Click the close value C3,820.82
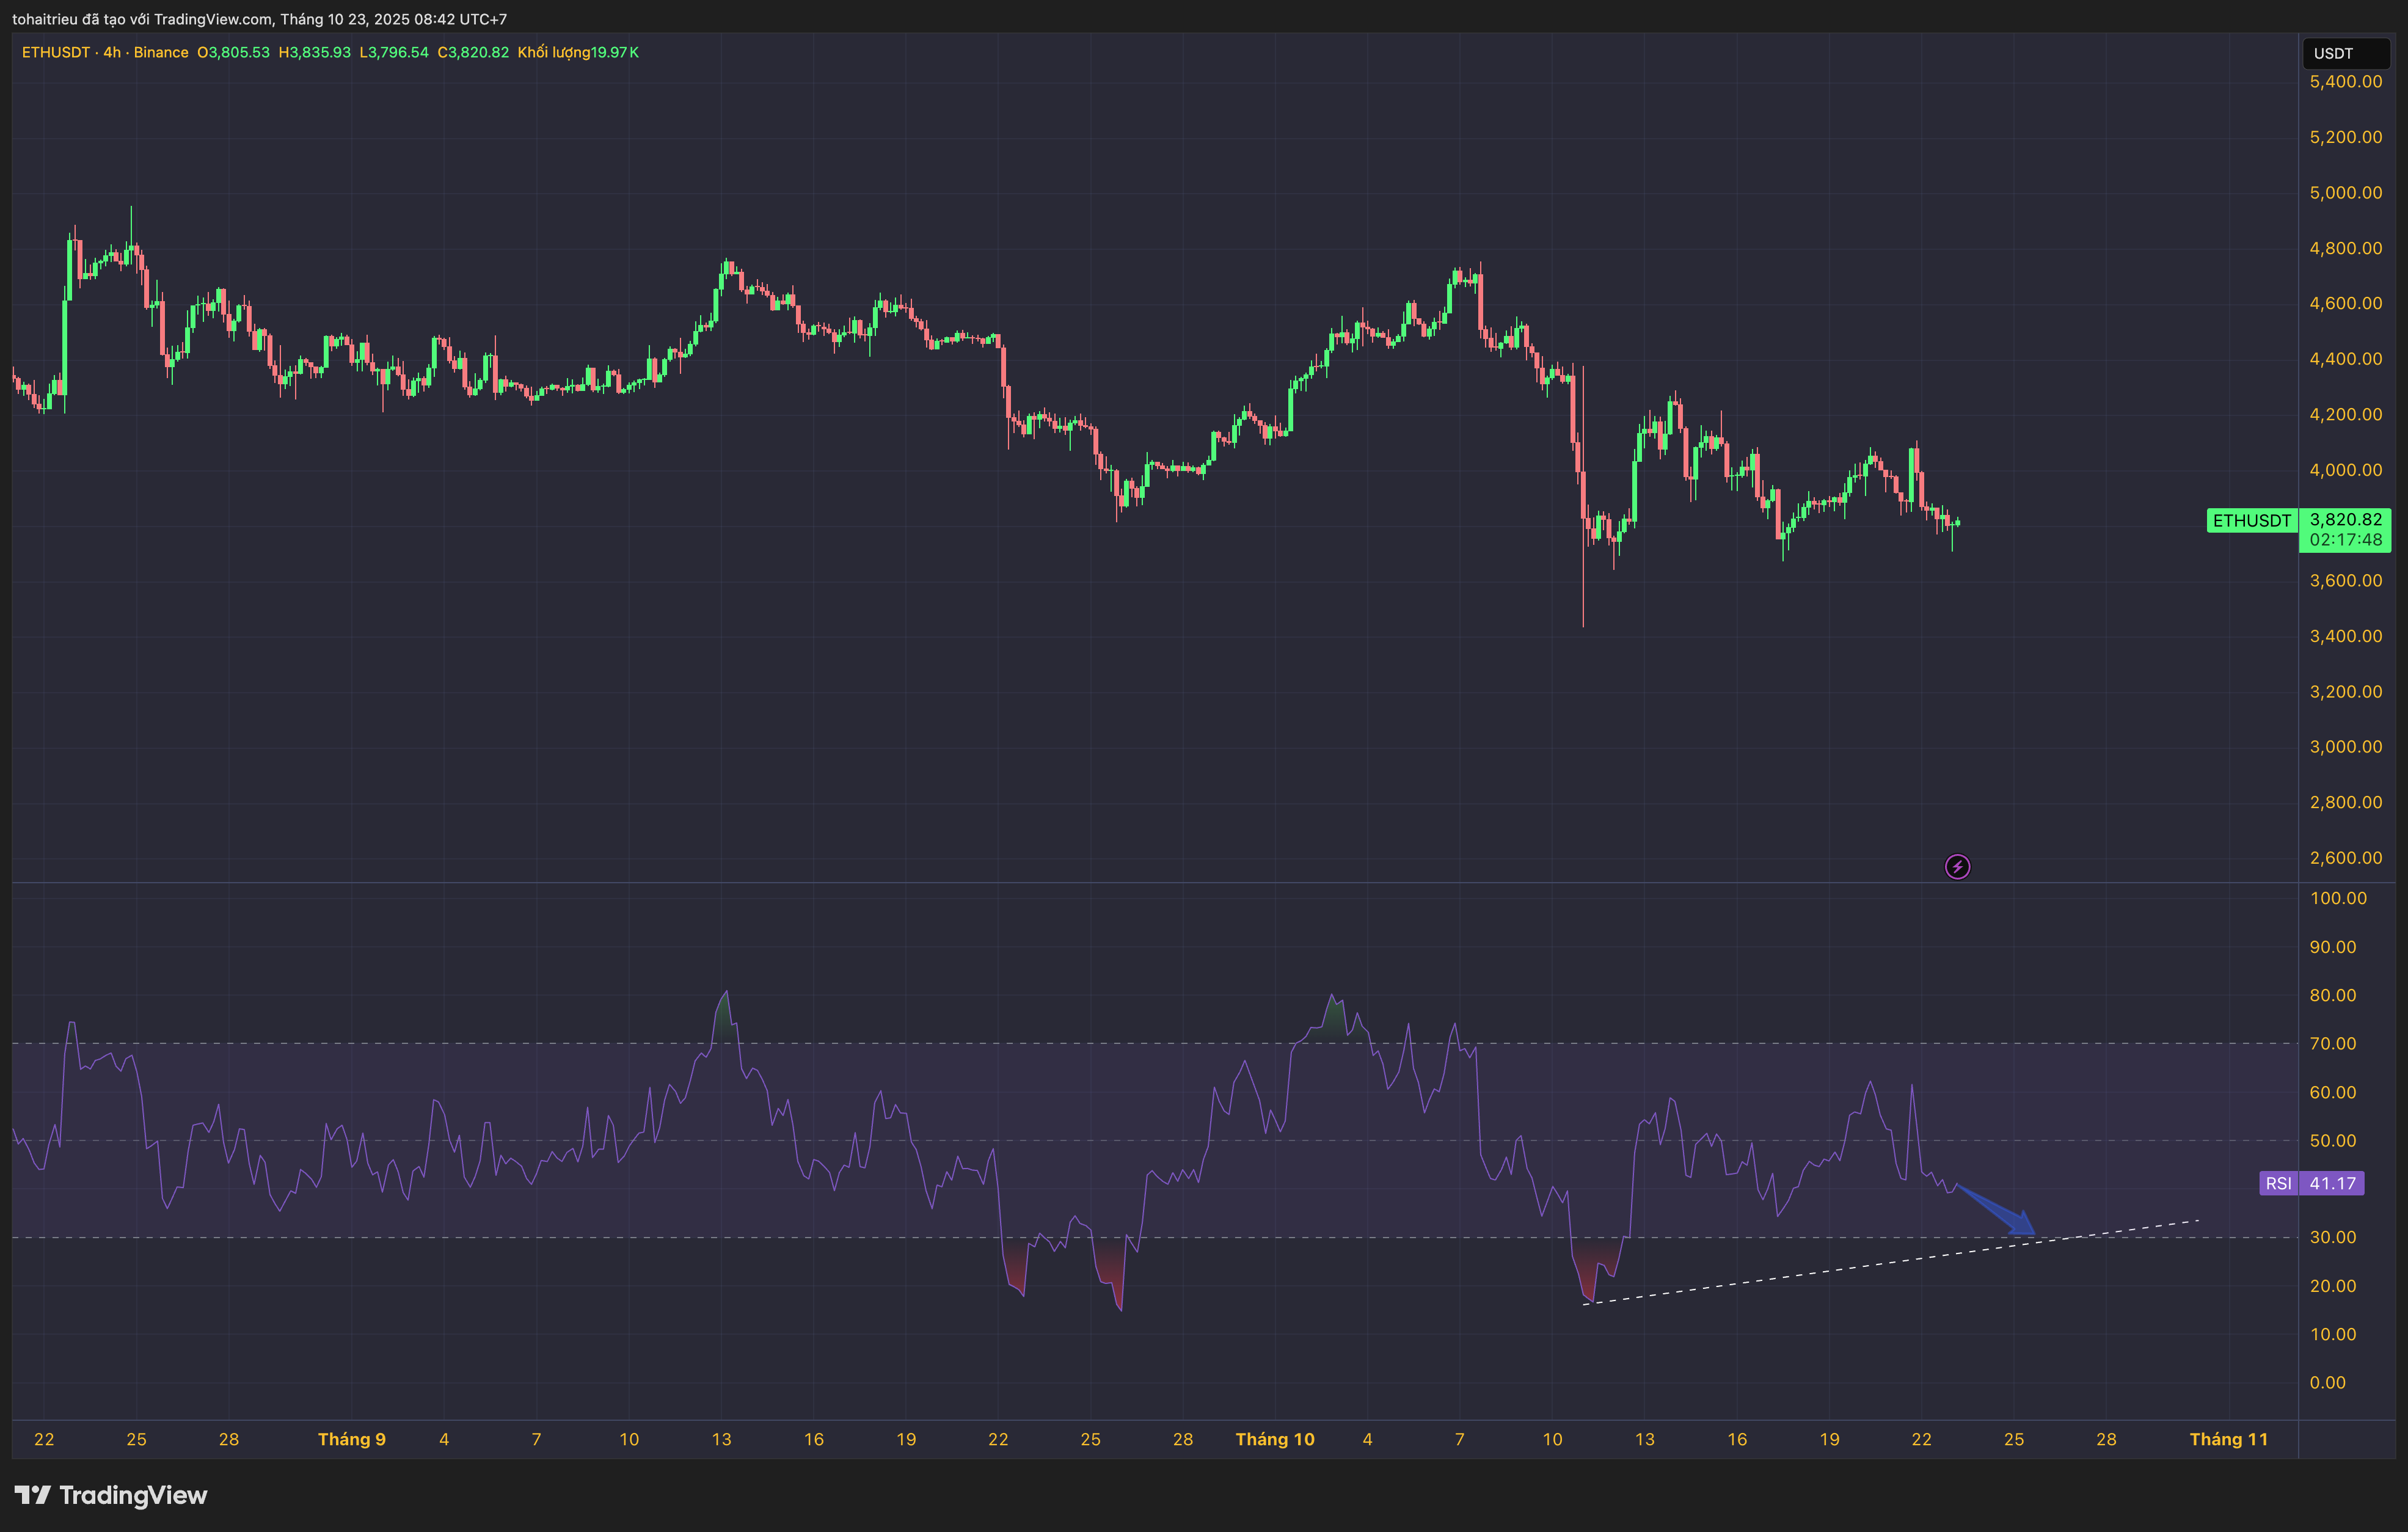 click(473, 52)
